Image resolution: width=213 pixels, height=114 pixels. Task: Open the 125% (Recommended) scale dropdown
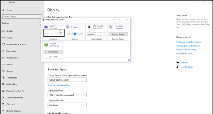click(67, 80)
